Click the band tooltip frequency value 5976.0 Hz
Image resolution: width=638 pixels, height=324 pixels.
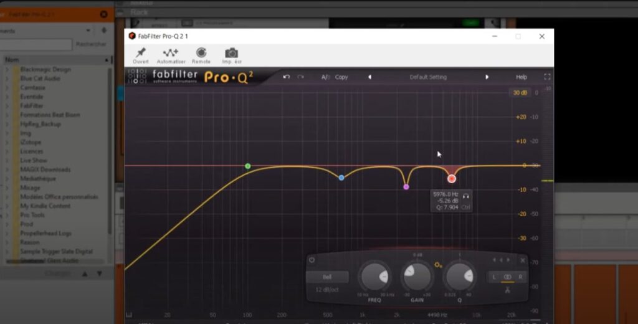click(x=446, y=194)
